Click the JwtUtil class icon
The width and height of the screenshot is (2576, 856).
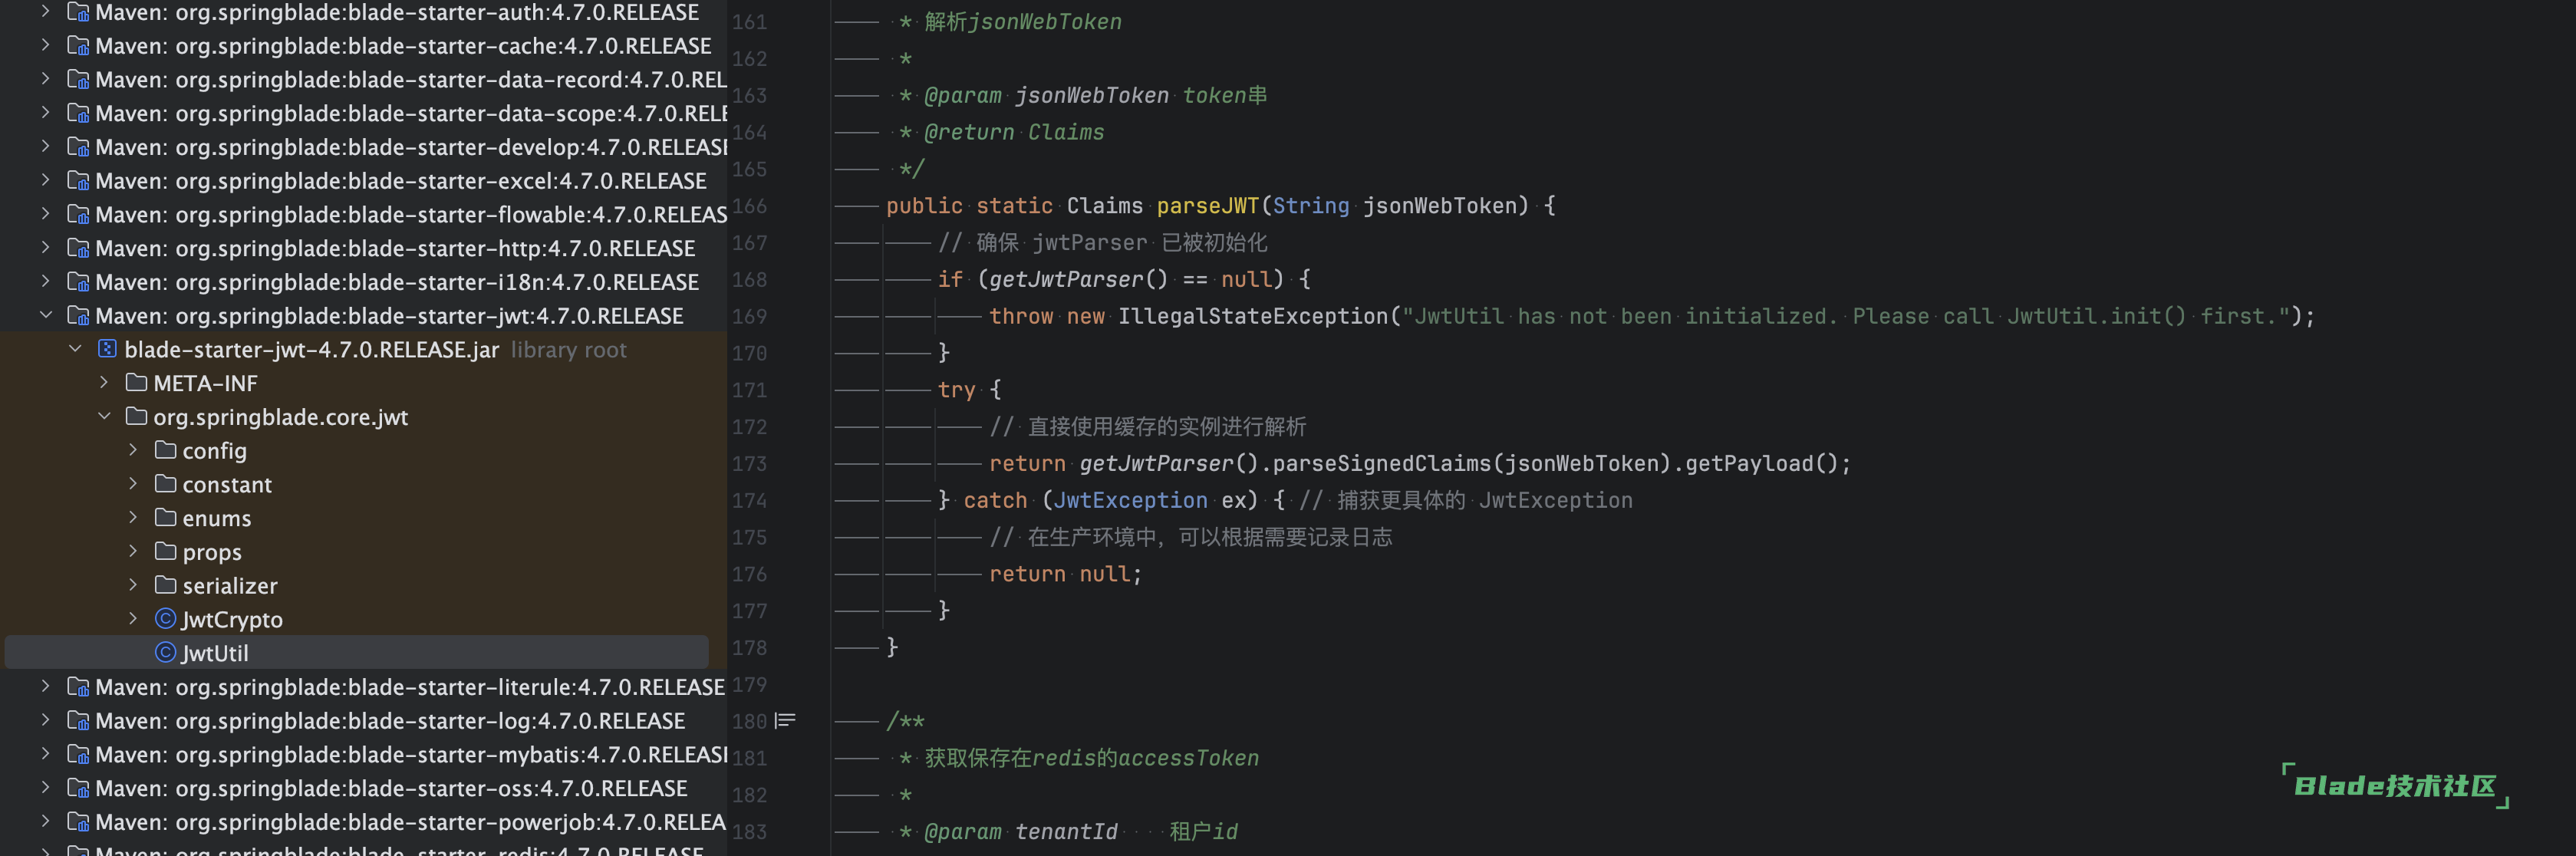tap(165, 653)
